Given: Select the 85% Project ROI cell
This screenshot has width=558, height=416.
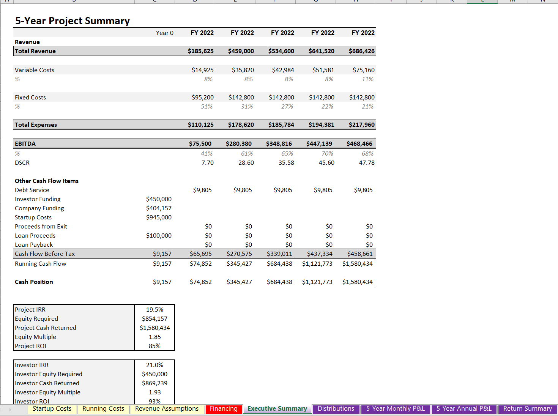Looking at the screenshot, I should 154,346.
